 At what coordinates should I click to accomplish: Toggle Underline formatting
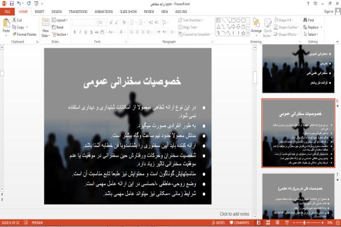tap(86, 32)
